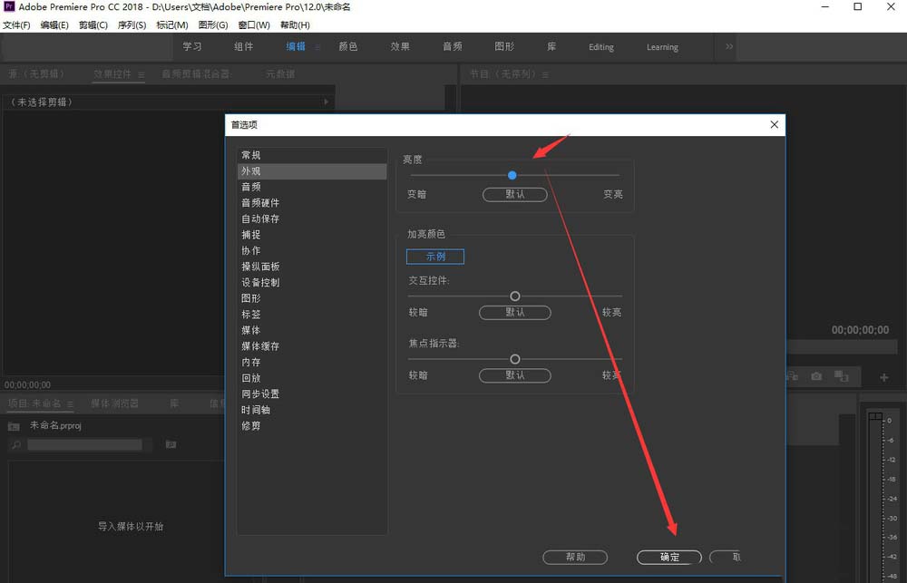The height and width of the screenshot is (583, 907).
Task: Confirm preferences with 确定 button
Action: tap(669, 557)
